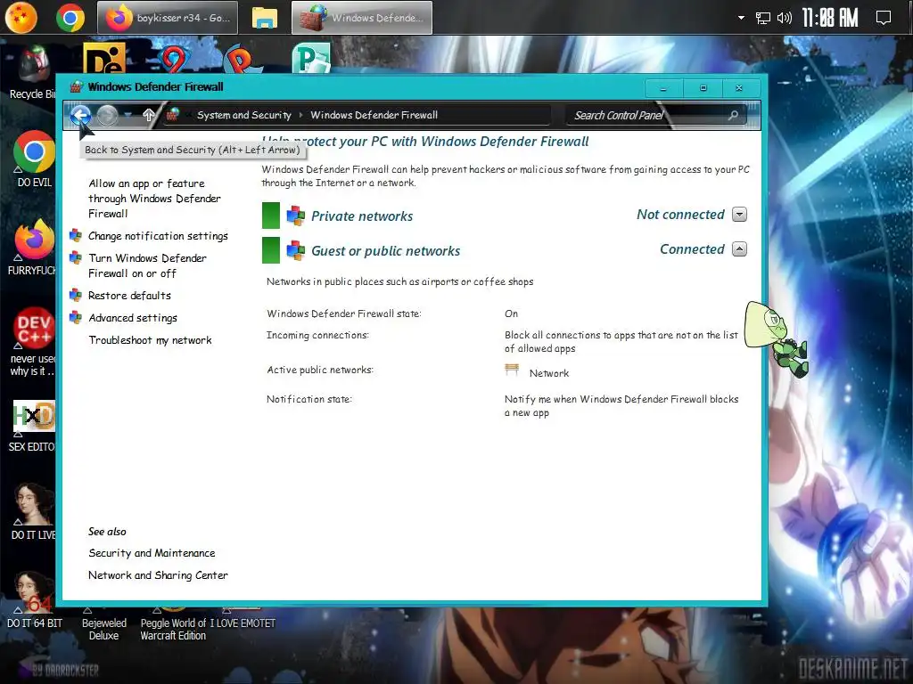Screen dimensions: 913x684
Task: Open the recent locations dropdown arrow
Action: [x=128, y=115]
